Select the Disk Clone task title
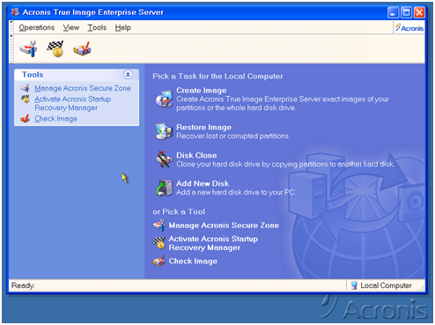Image resolution: width=435 pixels, height=325 pixels. click(196, 155)
